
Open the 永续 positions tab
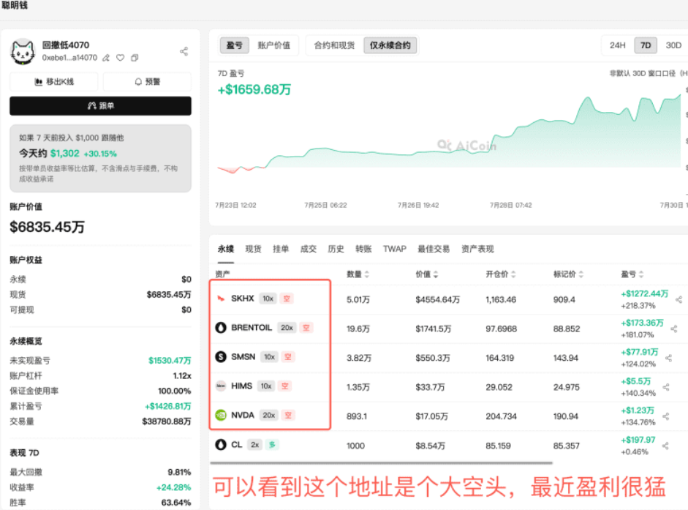click(226, 249)
